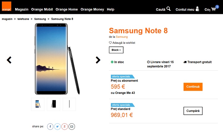This screenshot has width=223, height=132.
Task: Open the shopping cart icon
Action: (x=213, y=10)
